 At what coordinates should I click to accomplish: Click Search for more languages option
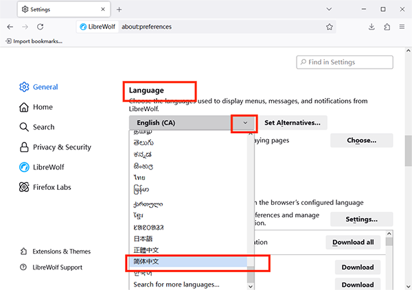point(176,284)
